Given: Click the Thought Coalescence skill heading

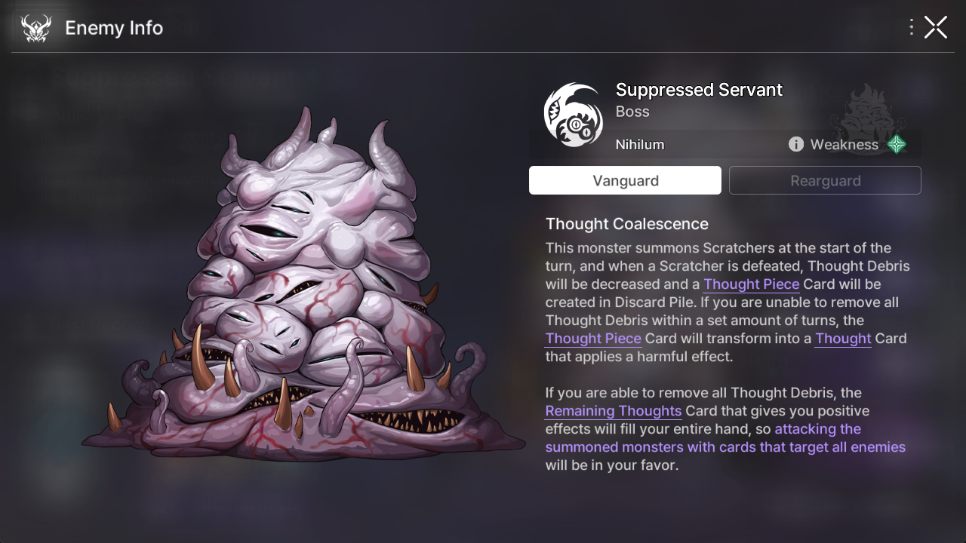Looking at the screenshot, I should 627,224.
